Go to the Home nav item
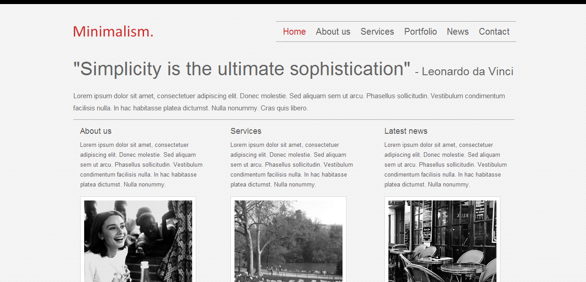Screen dimensions: 586x282 coord(294,32)
